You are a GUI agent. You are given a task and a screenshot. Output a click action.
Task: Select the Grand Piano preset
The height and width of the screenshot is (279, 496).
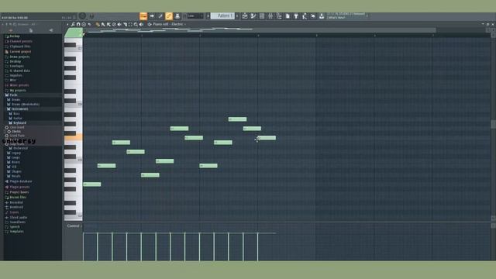17,136
